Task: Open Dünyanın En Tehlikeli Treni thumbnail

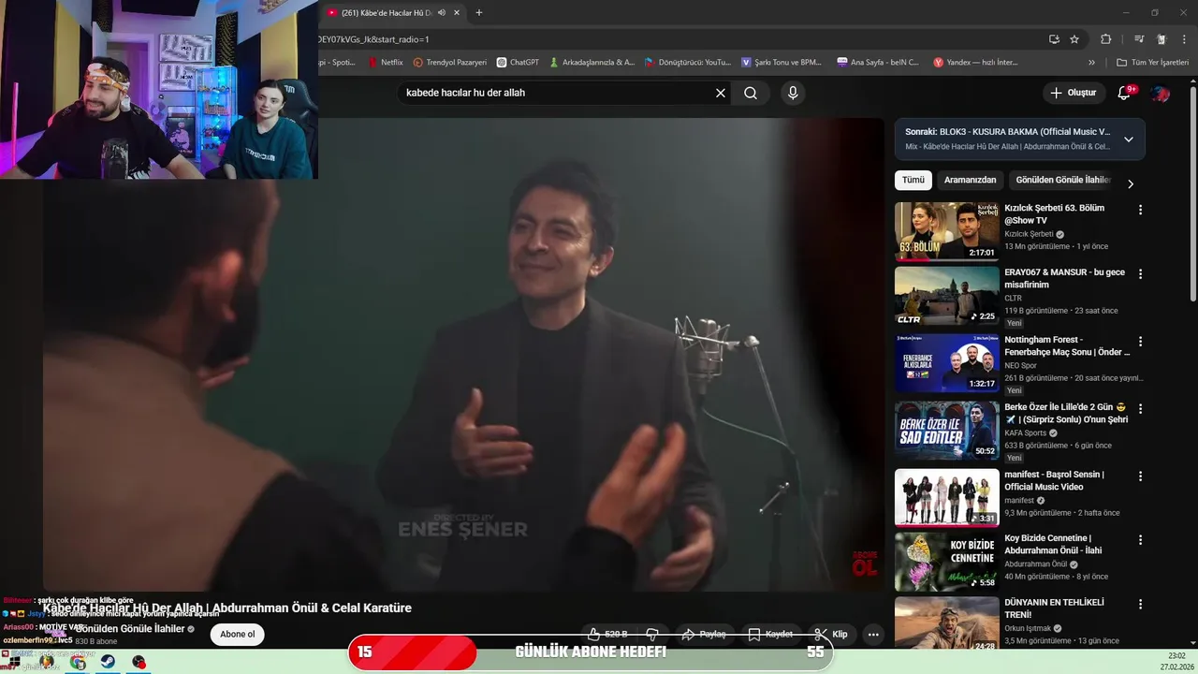Action: coord(946,623)
